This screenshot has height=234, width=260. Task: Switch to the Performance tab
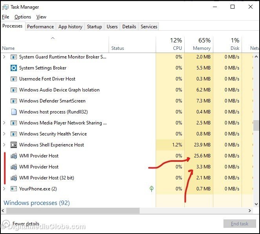[x=40, y=27]
